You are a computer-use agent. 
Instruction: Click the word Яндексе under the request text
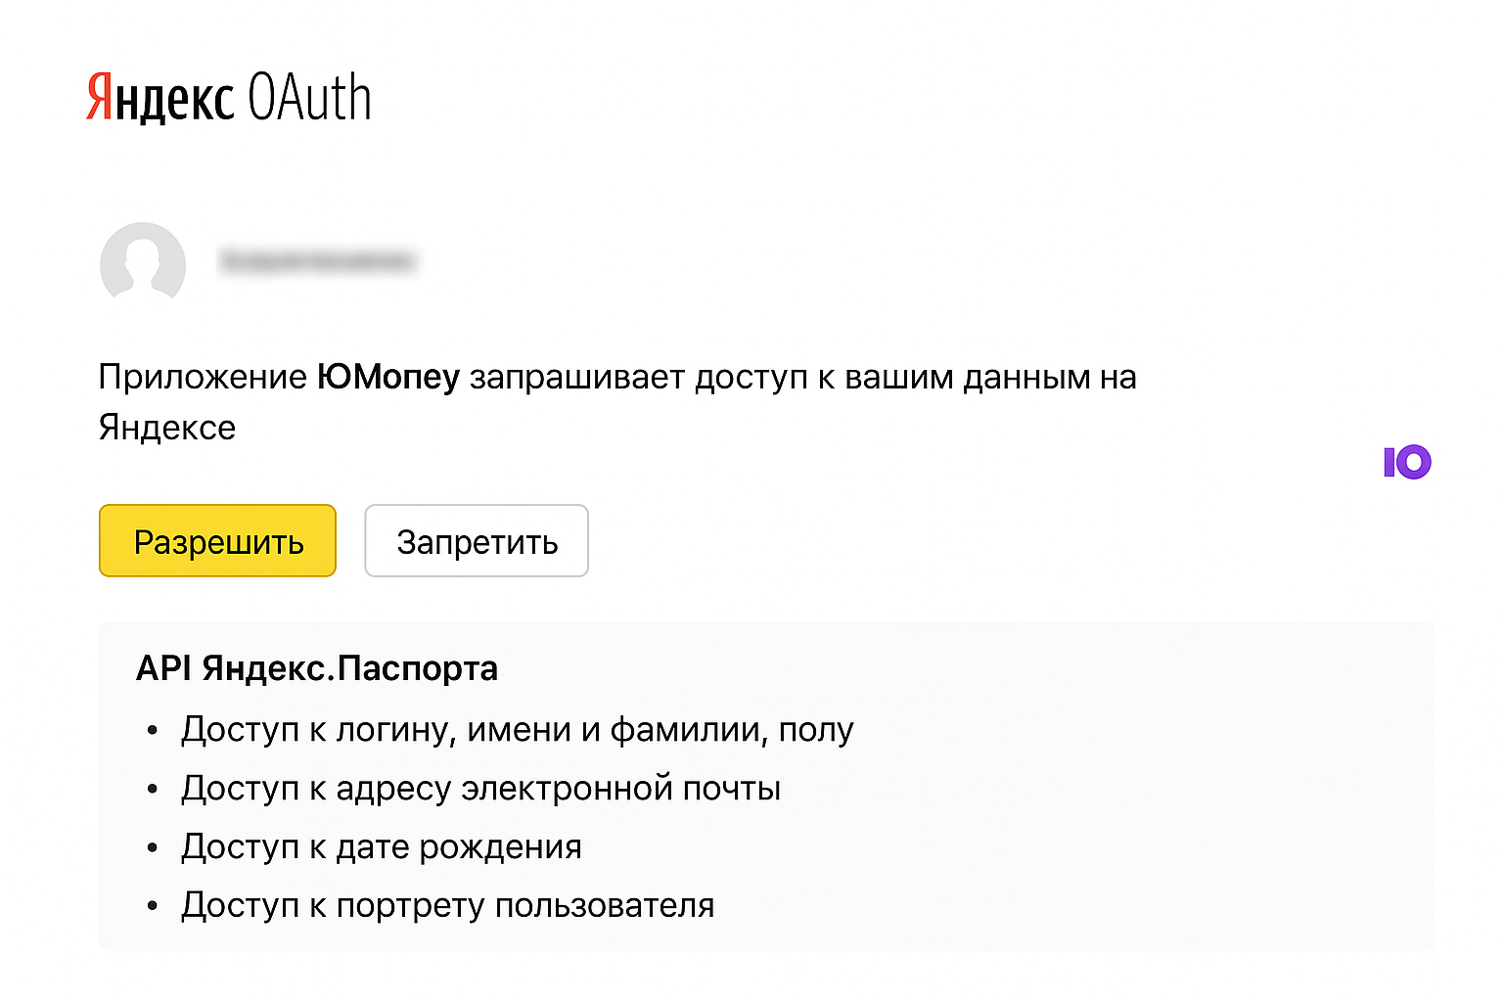167,428
